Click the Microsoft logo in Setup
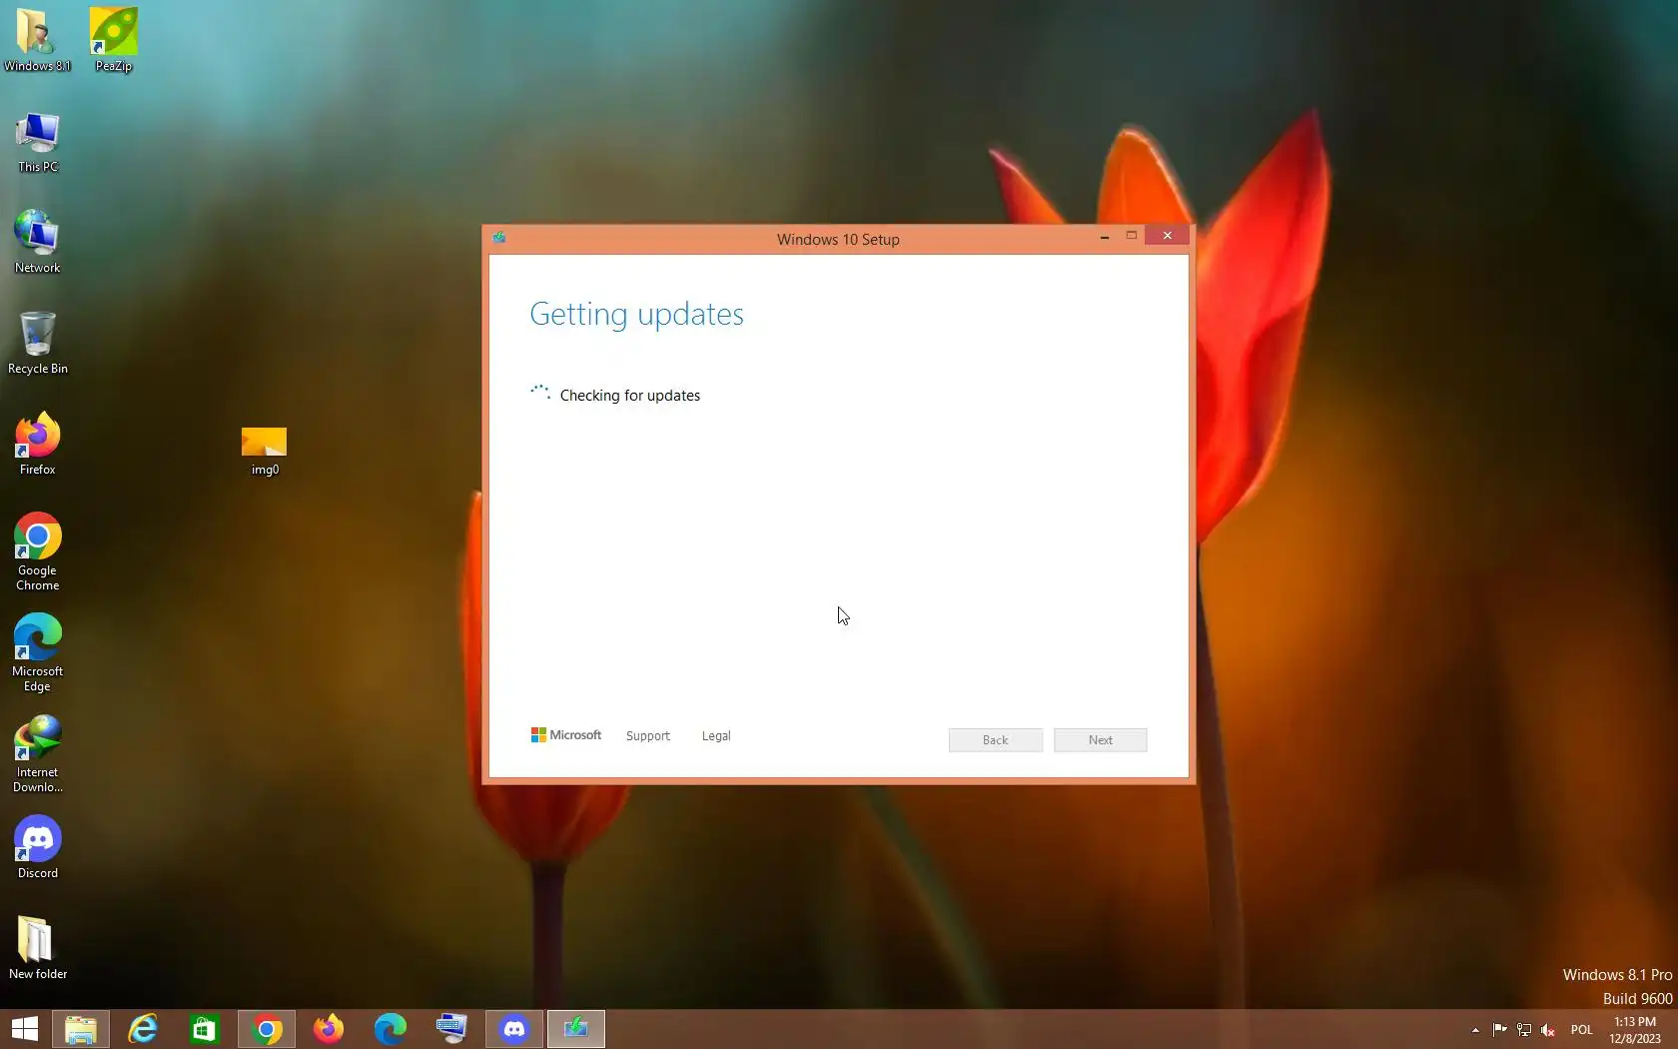 (566, 735)
